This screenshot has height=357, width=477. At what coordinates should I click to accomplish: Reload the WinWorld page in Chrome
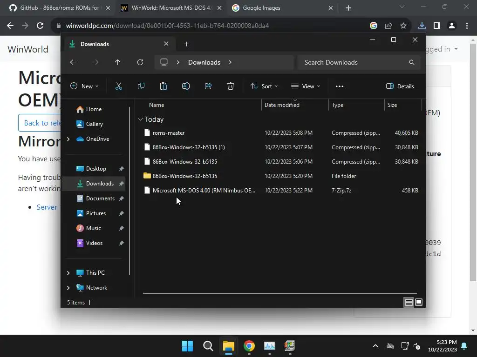(40, 26)
